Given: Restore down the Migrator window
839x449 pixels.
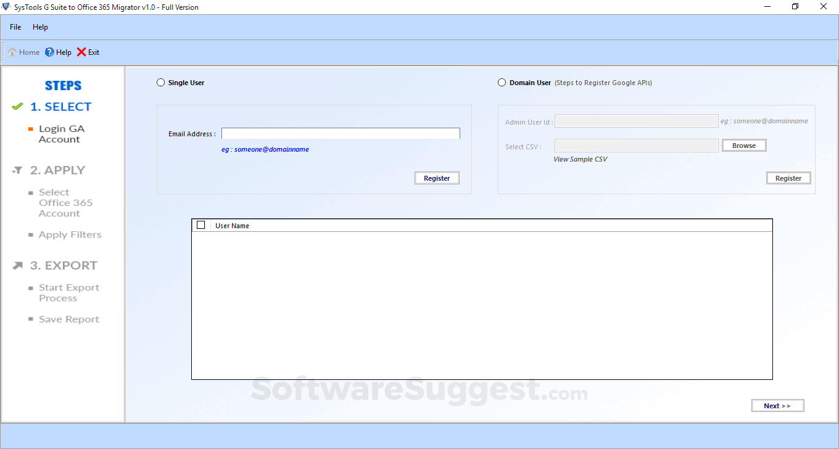Looking at the screenshot, I should tap(795, 7).
